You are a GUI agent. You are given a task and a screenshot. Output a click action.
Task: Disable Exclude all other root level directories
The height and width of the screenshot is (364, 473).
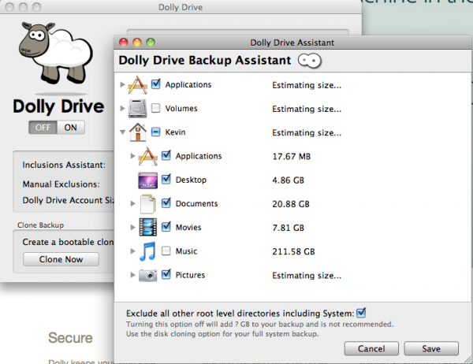[x=361, y=313]
